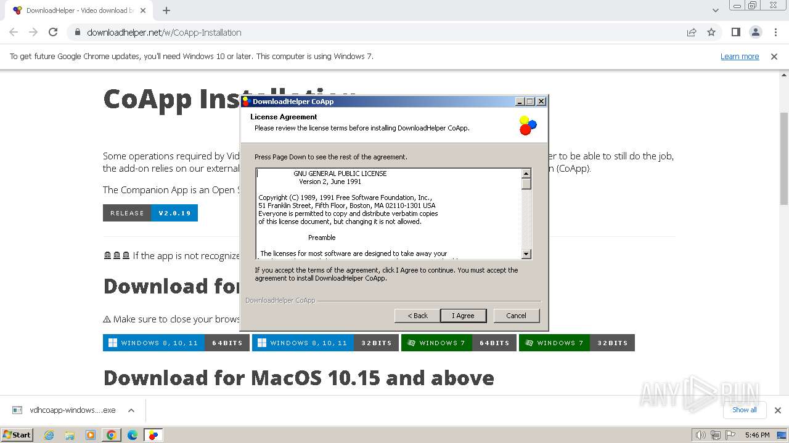789x443 pixels.
Task: Click Show all downloads
Action: (x=744, y=410)
